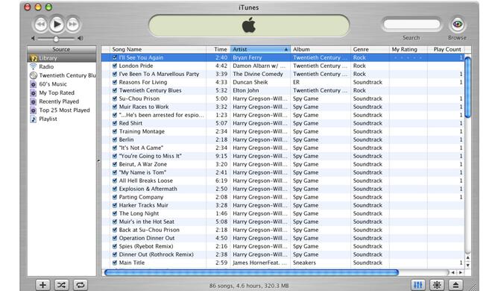Toggle checkbox for Main Title
Viewport: 492px width, 291px height.
point(115,263)
